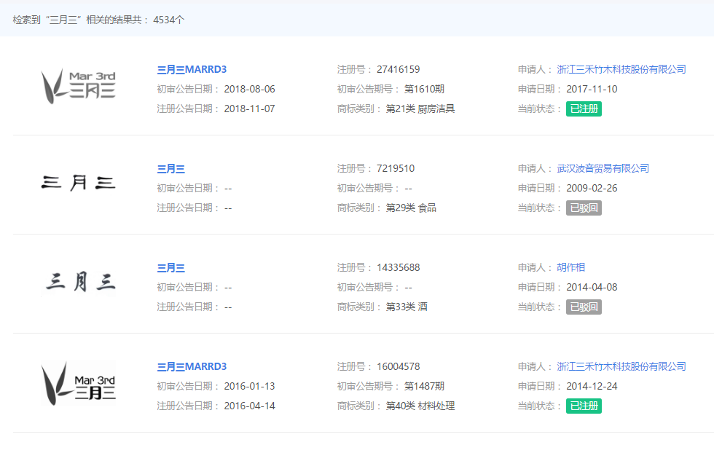Click registration number 27416159
This screenshot has width=714, height=453.
pos(398,70)
